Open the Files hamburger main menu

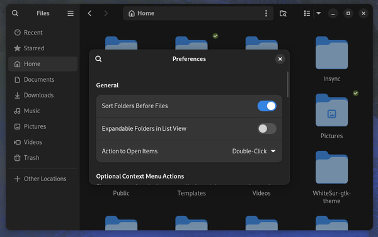coord(71,13)
